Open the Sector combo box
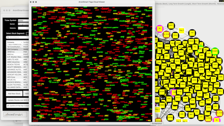Screen dimensions: 224x126 click(x=23, y=24)
